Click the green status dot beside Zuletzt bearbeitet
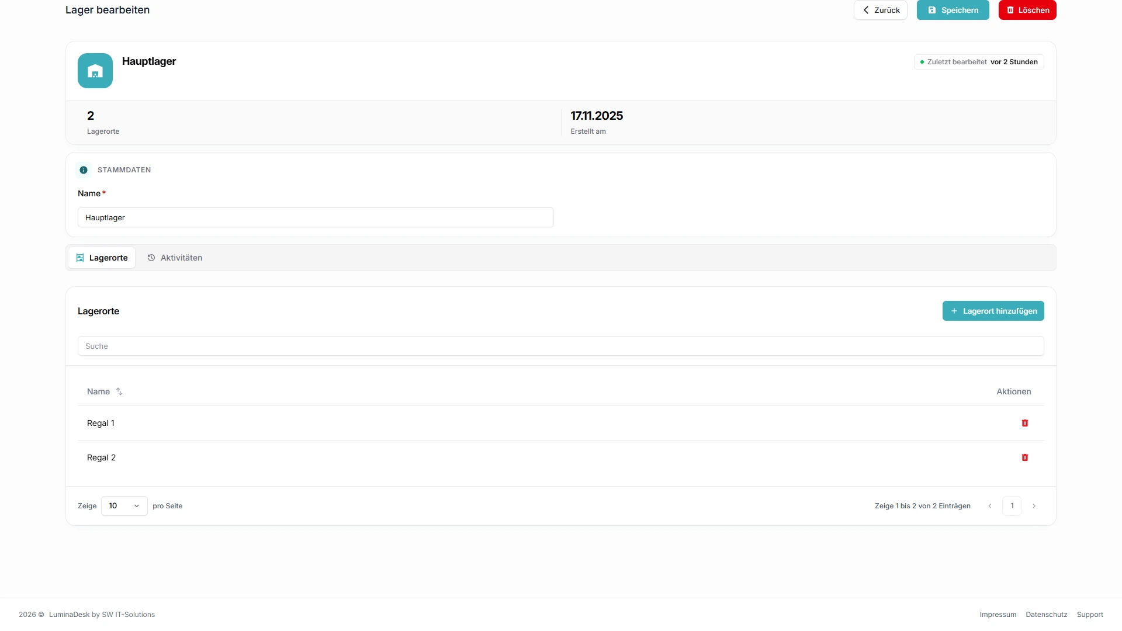 [922, 62]
